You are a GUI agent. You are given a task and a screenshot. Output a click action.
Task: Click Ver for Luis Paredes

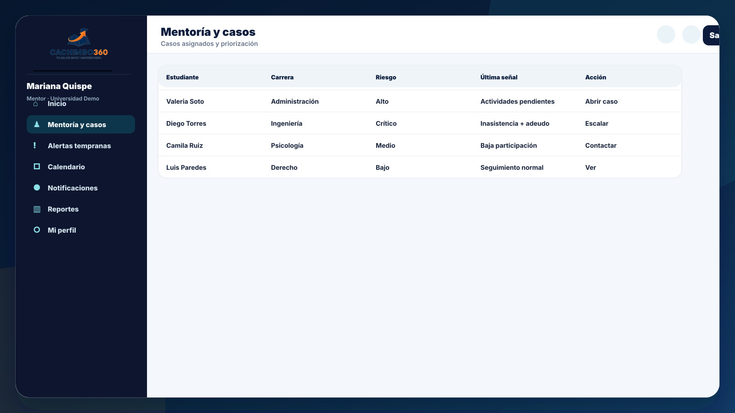click(591, 167)
